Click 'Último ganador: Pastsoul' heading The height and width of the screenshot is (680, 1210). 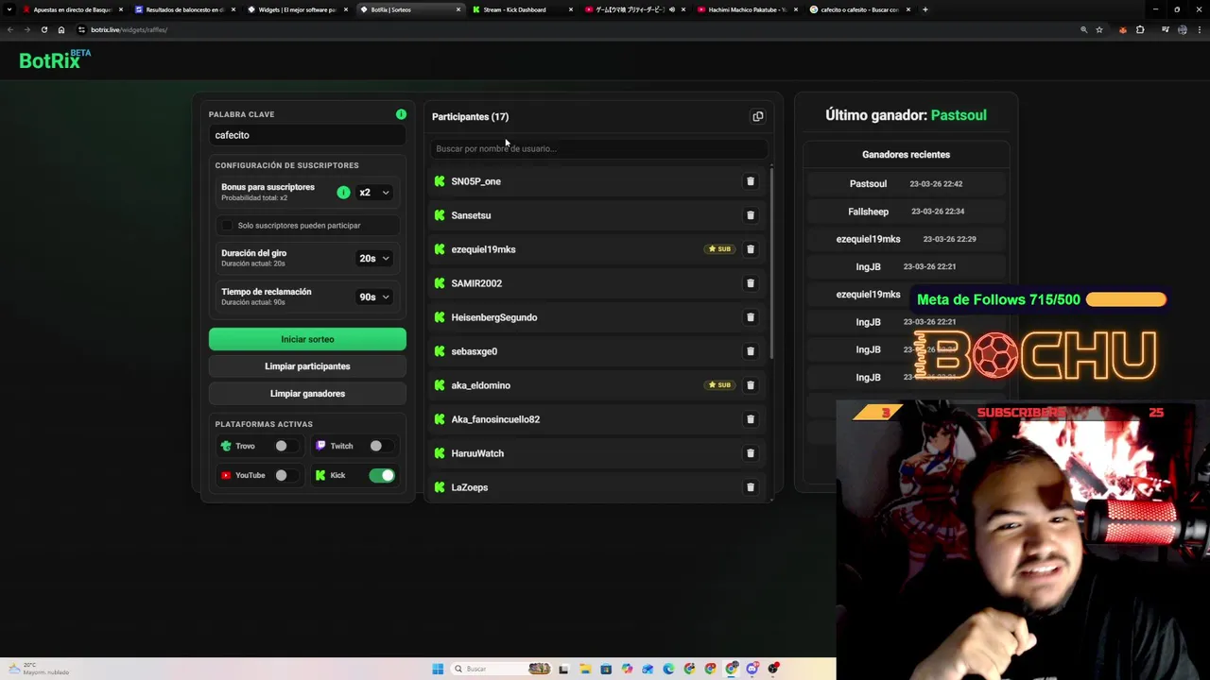pos(906,115)
